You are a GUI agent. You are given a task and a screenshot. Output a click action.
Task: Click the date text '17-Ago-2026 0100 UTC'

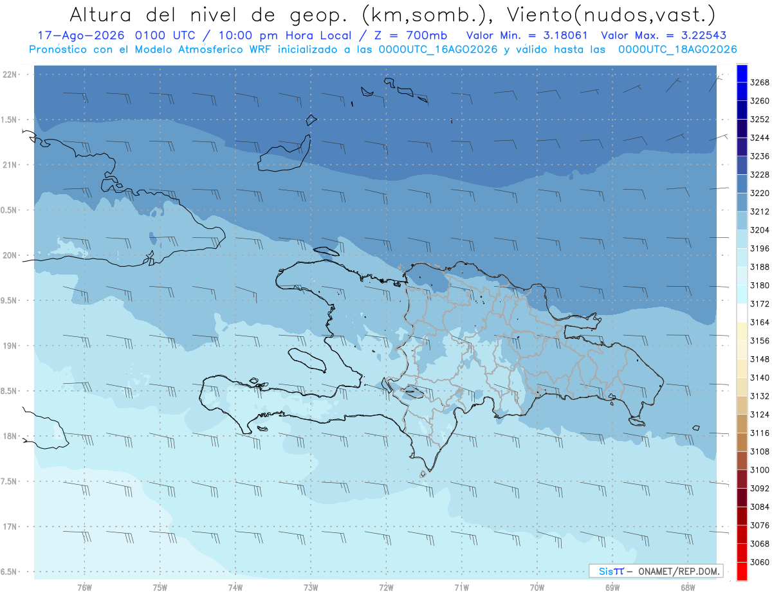[120, 36]
